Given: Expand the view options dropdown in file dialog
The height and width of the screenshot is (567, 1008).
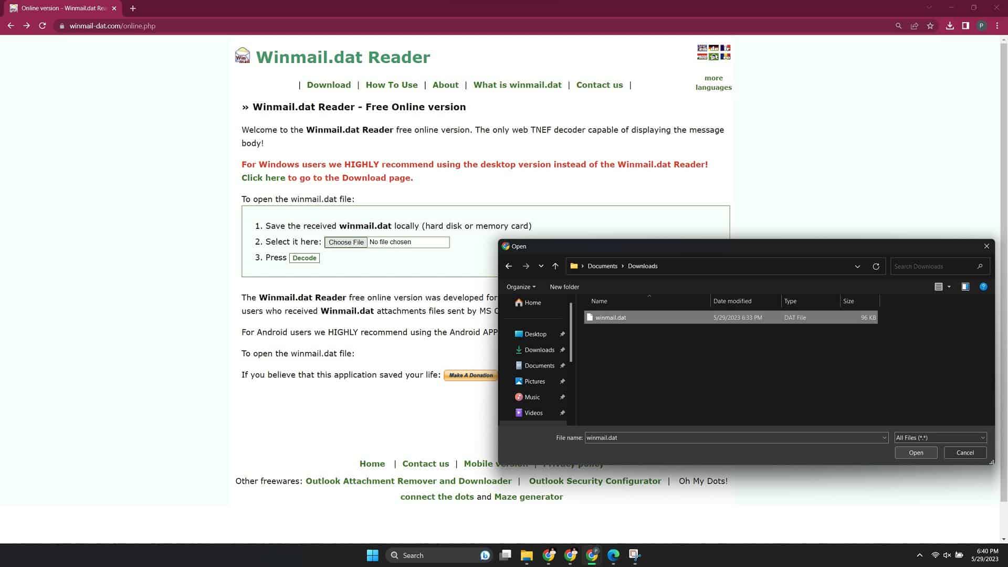Looking at the screenshot, I should tap(949, 287).
